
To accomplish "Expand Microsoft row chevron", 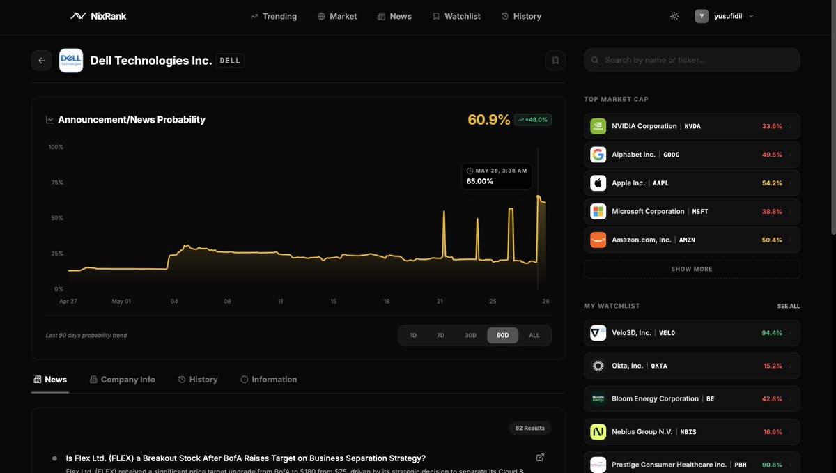I will (790, 211).
